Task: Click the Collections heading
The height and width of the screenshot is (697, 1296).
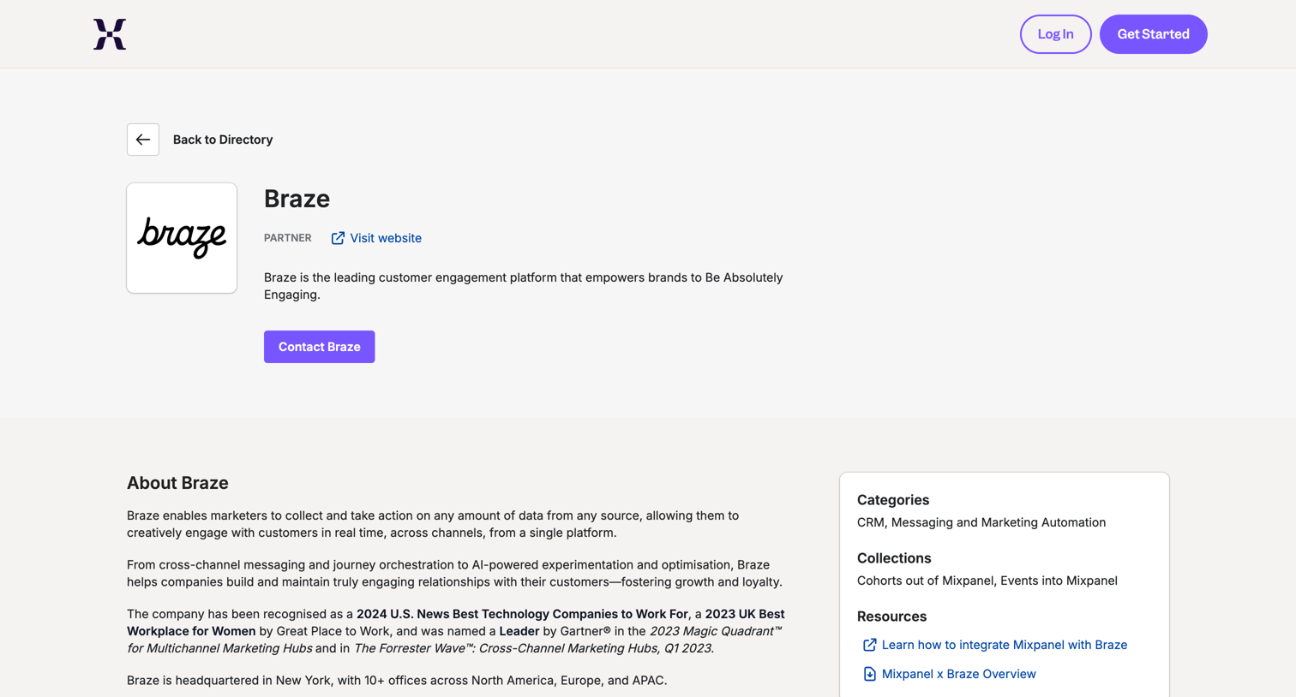Action: [894, 558]
